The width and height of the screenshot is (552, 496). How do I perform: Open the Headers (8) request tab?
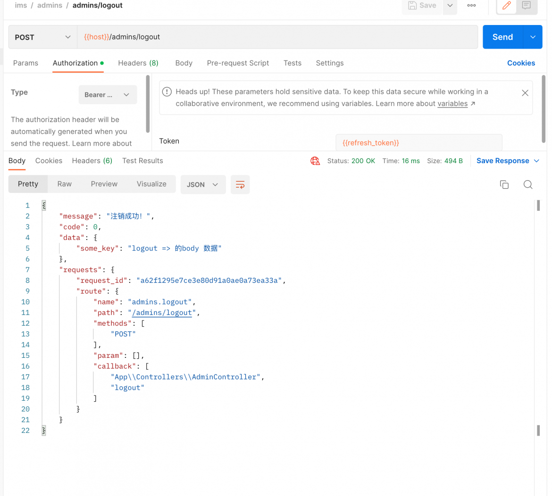coord(138,63)
